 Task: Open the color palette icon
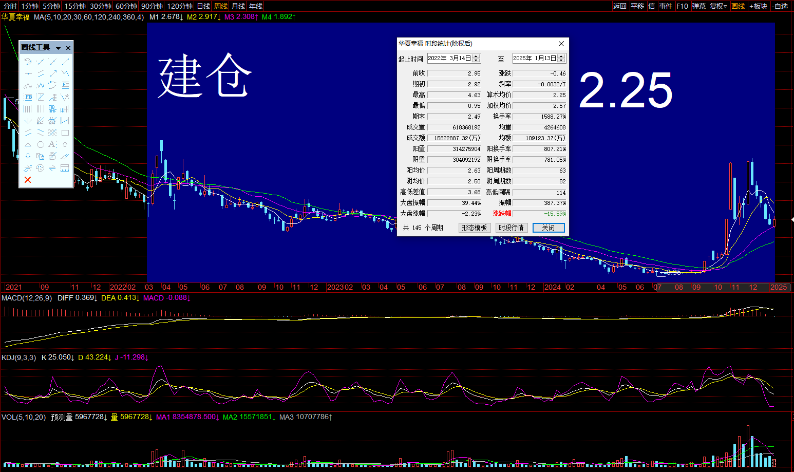(x=41, y=168)
